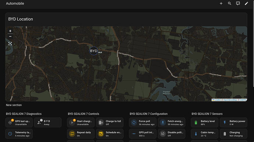This screenshot has height=142, width=254.
Task: Open dashboard search with magnifier icon
Action: [x=230, y=3]
